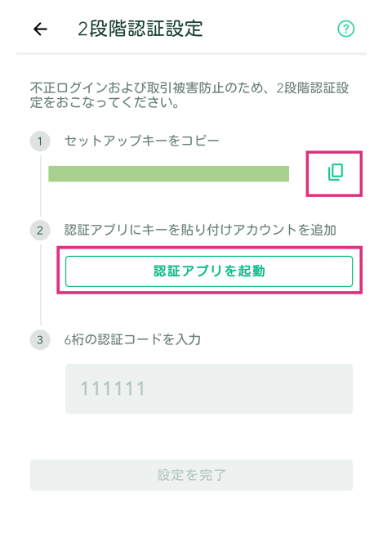Focus the 6-digit code input field
This screenshot has height=538, width=383.
tap(209, 388)
